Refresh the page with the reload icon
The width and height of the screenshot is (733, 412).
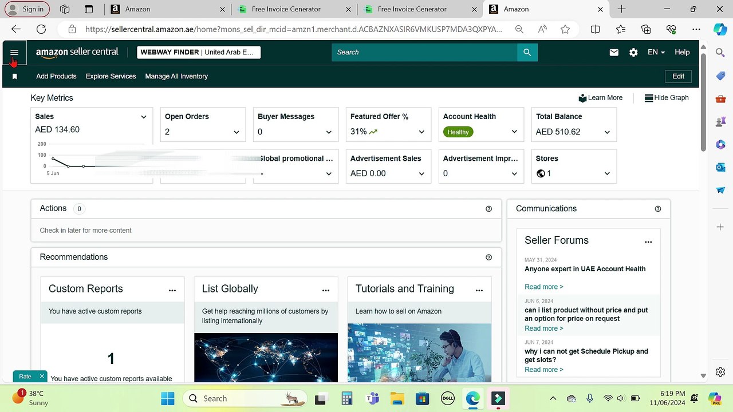click(41, 29)
